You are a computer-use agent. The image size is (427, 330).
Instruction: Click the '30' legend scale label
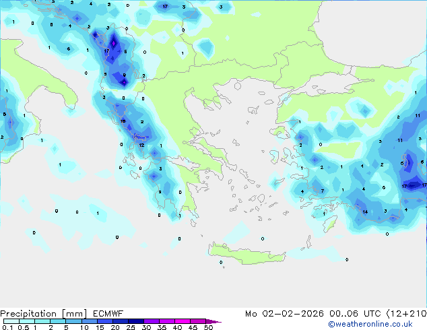click(146, 327)
